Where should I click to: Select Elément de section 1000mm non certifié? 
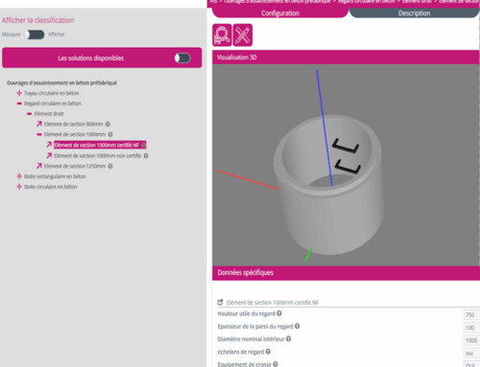[97, 156]
